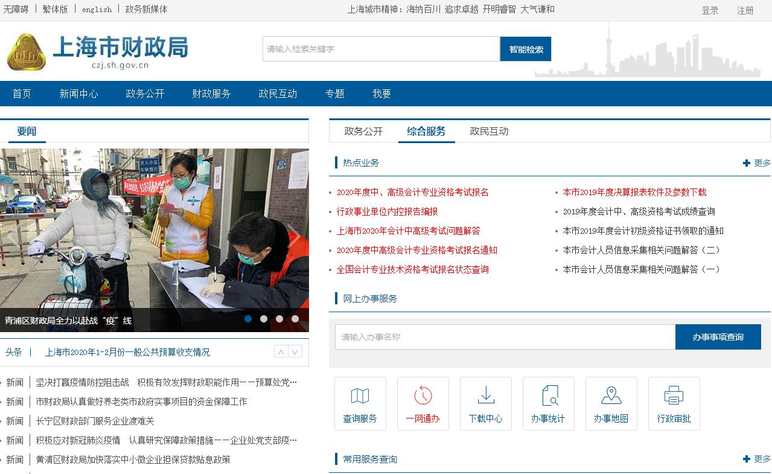Switch to the 政务公开 tab
The width and height of the screenshot is (772, 474).
363,131
